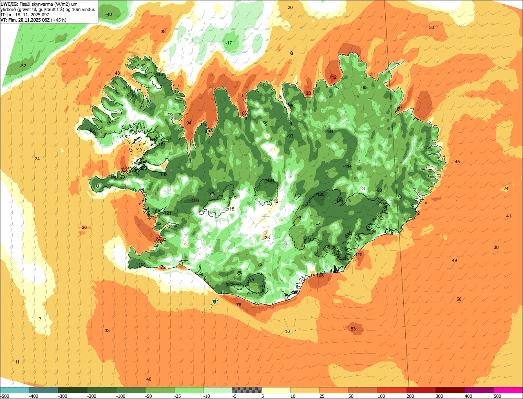Click the map value 110
The width and height of the screenshot is (523, 399).
359,255
